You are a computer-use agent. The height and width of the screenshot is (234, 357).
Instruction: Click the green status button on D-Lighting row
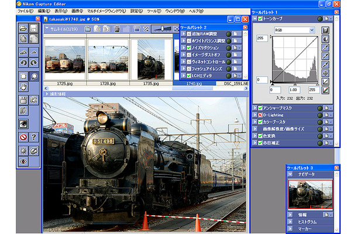[x=320, y=115]
